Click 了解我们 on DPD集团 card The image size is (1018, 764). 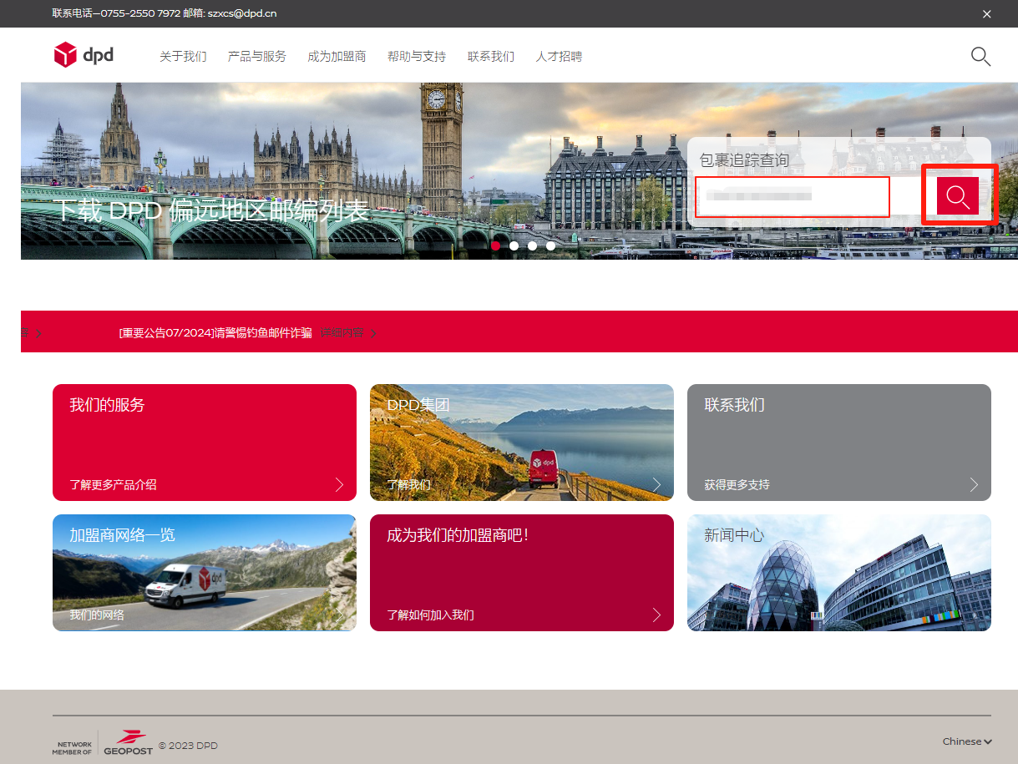click(x=409, y=484)
